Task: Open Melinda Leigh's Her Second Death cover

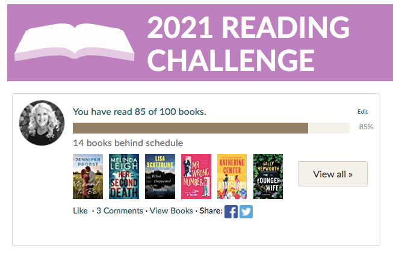Action: tap(124, 176)
